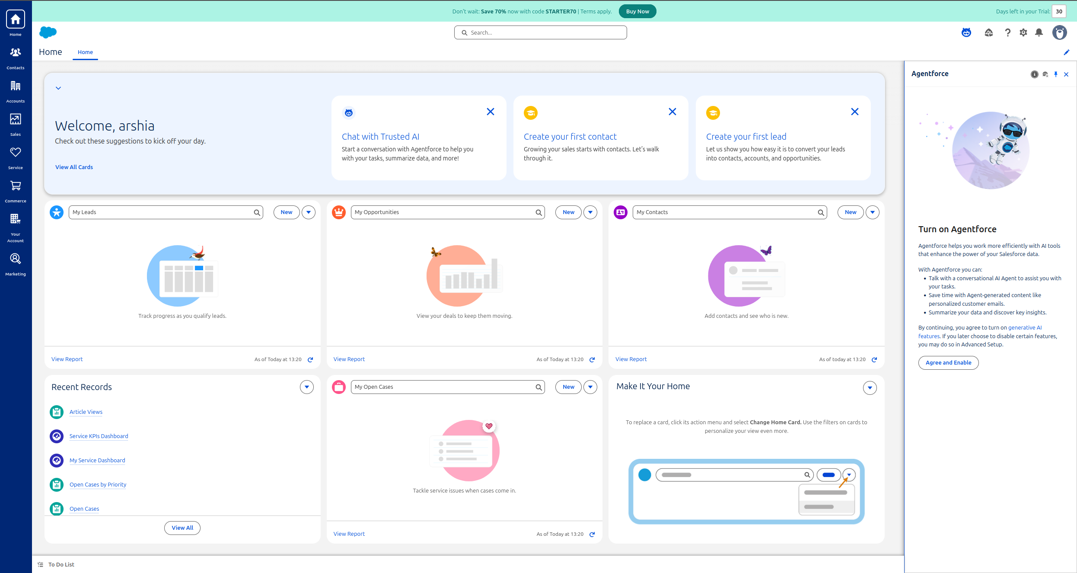The width and height of the screenshot is (1077, 573).
Task: Click the My Open Cases filter field
Action: tap(448, 387)
